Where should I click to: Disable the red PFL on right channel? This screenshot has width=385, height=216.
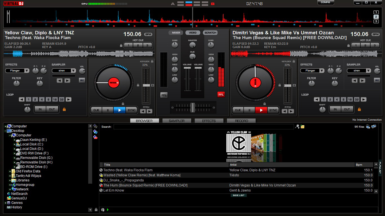(x=221, y=95)
